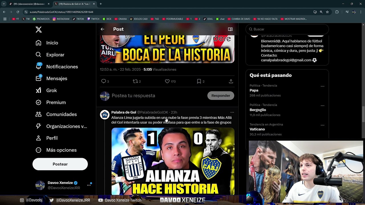Viewport: 365px width, 205px height.
Task: Open the Vaticano trending topic
Action: (257, 129)
